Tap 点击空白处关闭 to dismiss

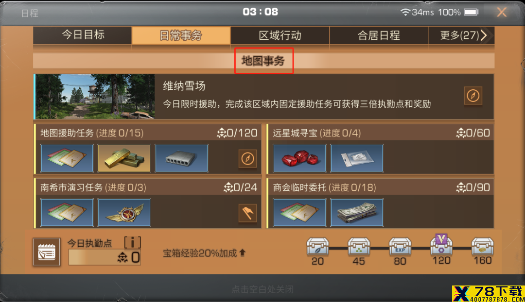pyautogui.click(x=262, y=289)
